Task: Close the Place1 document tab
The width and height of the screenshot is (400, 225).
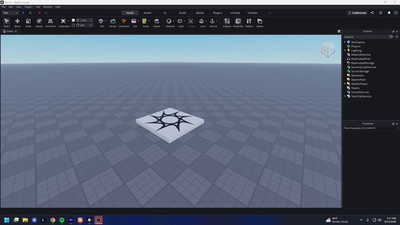Action: point(16,31)
